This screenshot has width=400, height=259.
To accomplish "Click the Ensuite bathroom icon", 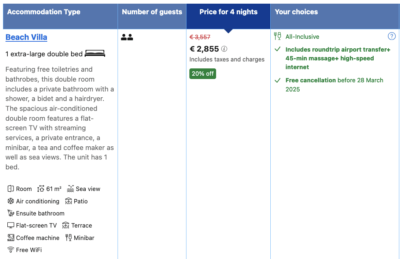I will 11,213.
